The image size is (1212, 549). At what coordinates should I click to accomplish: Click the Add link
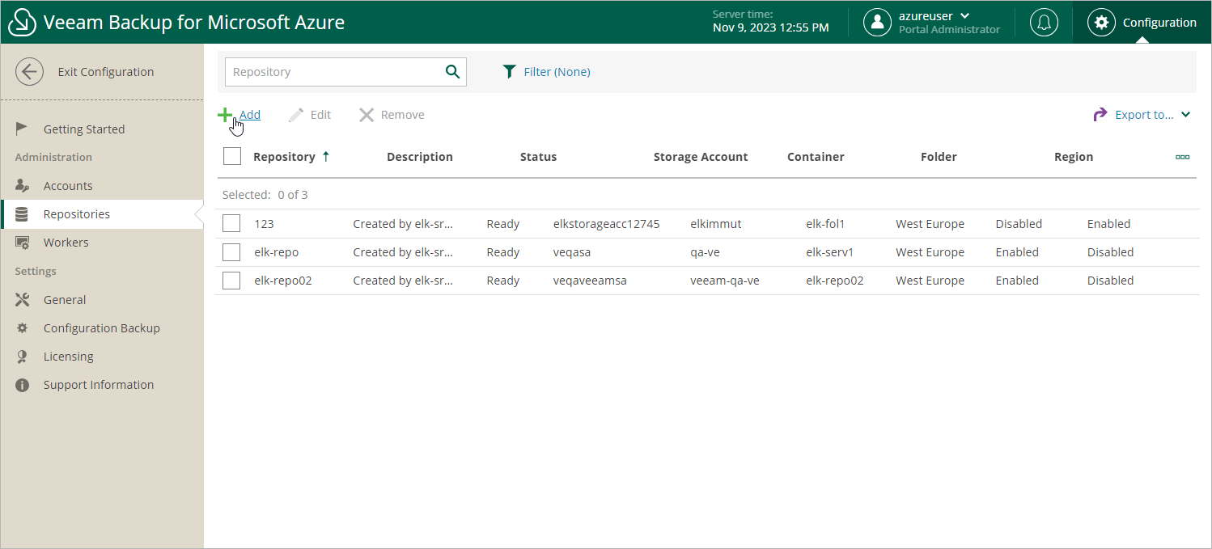click(250, 115)
